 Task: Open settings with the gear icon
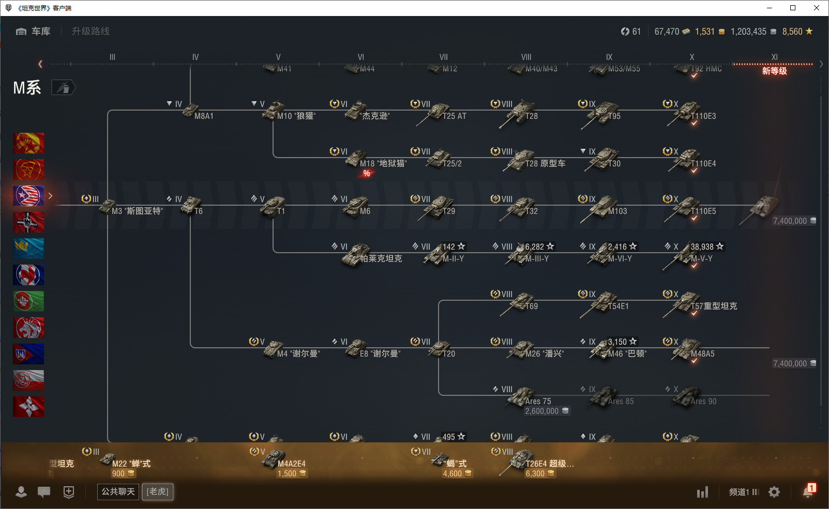point(774,492)
